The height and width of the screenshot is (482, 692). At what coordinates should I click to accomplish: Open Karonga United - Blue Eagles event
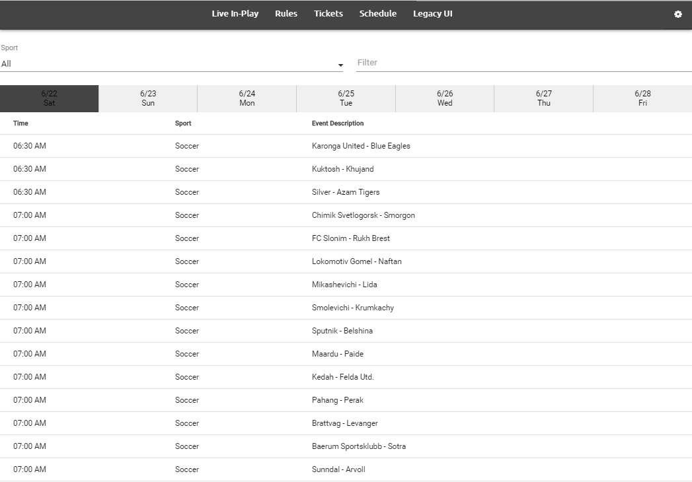[x=361, y=146]
